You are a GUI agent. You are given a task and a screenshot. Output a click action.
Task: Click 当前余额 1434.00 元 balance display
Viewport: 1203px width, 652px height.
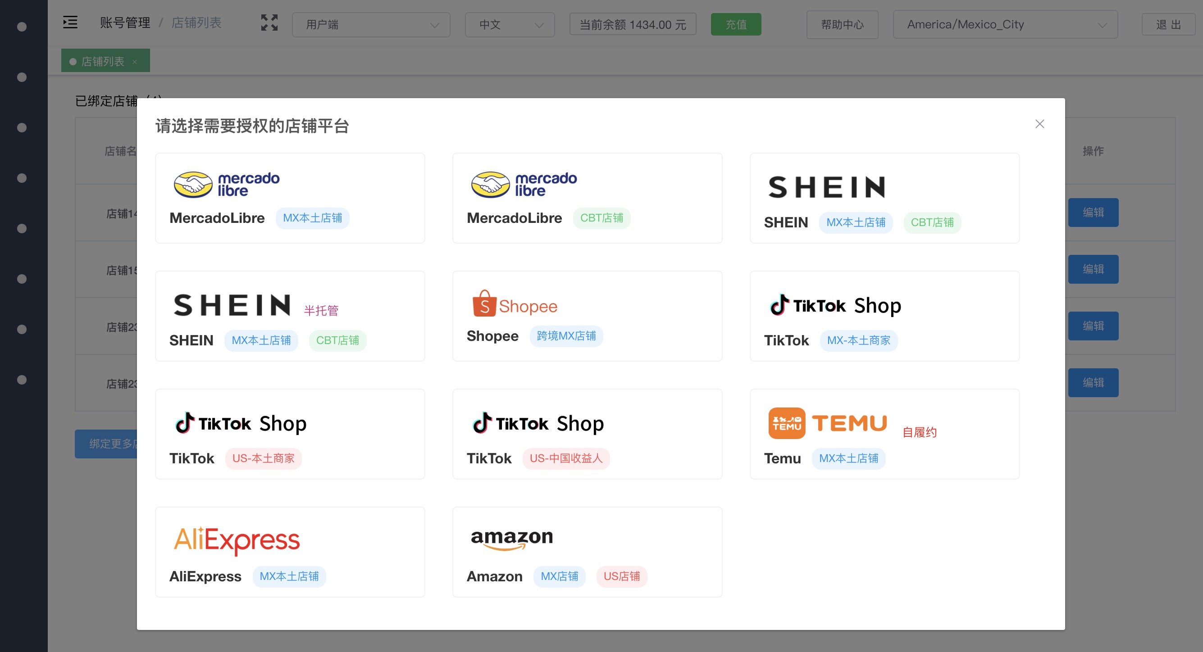633,24
